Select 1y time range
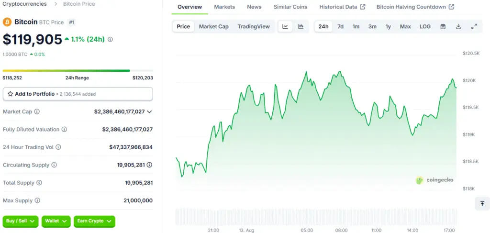Screen dimensions: 490x233 pyautogui.click(x=388, y=26)
